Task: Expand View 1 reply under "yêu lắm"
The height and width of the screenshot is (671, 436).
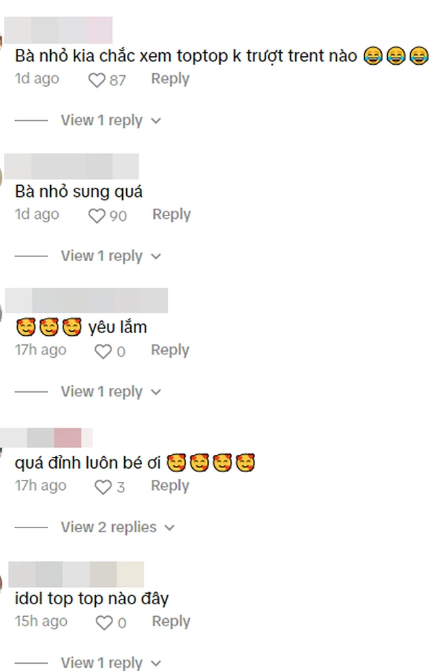Action: click(111, 391)
